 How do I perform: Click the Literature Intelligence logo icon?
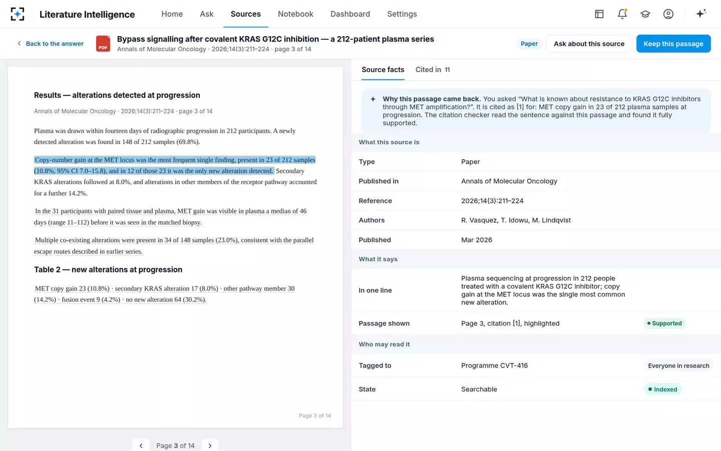pyautogui.click(x=18, y=14)
